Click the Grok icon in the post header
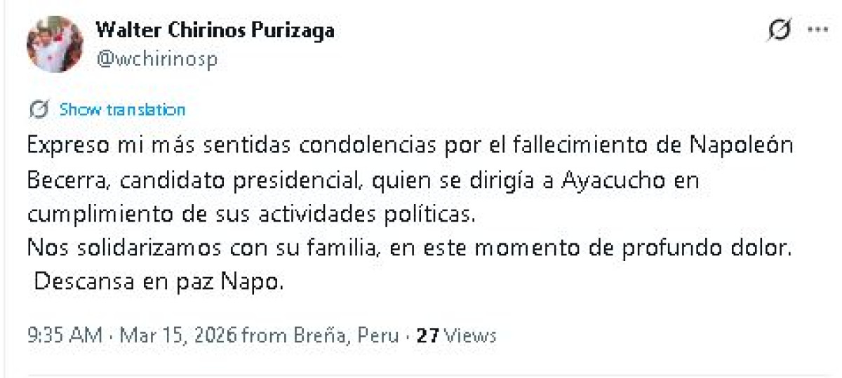The height and width of the screenshot is (378, 842). pos(780,31)
